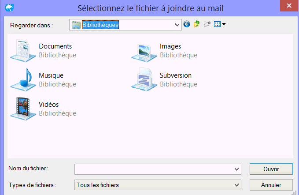Go back to the last folder visited
Viewport: 299px width, 195px height.
(x=187, y=24)
